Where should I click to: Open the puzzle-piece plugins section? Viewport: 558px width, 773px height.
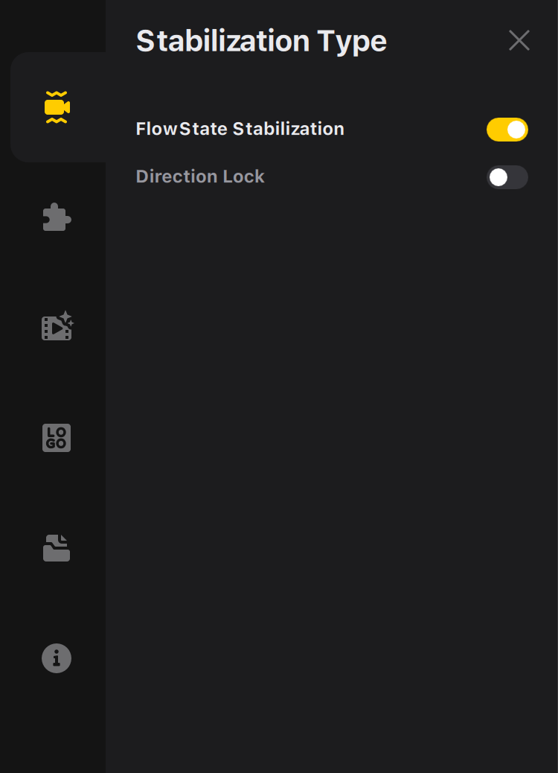pos(57,217)
